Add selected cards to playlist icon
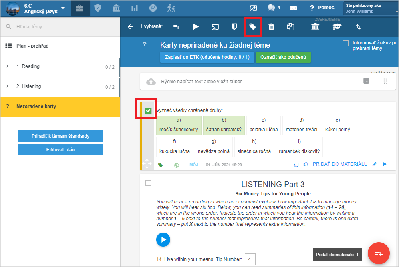Screen dimensions: 399x267 pyautogui.click(x=177, y=27)
